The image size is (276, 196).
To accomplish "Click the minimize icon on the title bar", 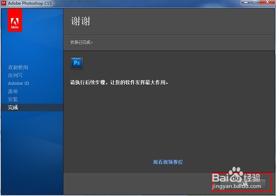I will (246, 2).
